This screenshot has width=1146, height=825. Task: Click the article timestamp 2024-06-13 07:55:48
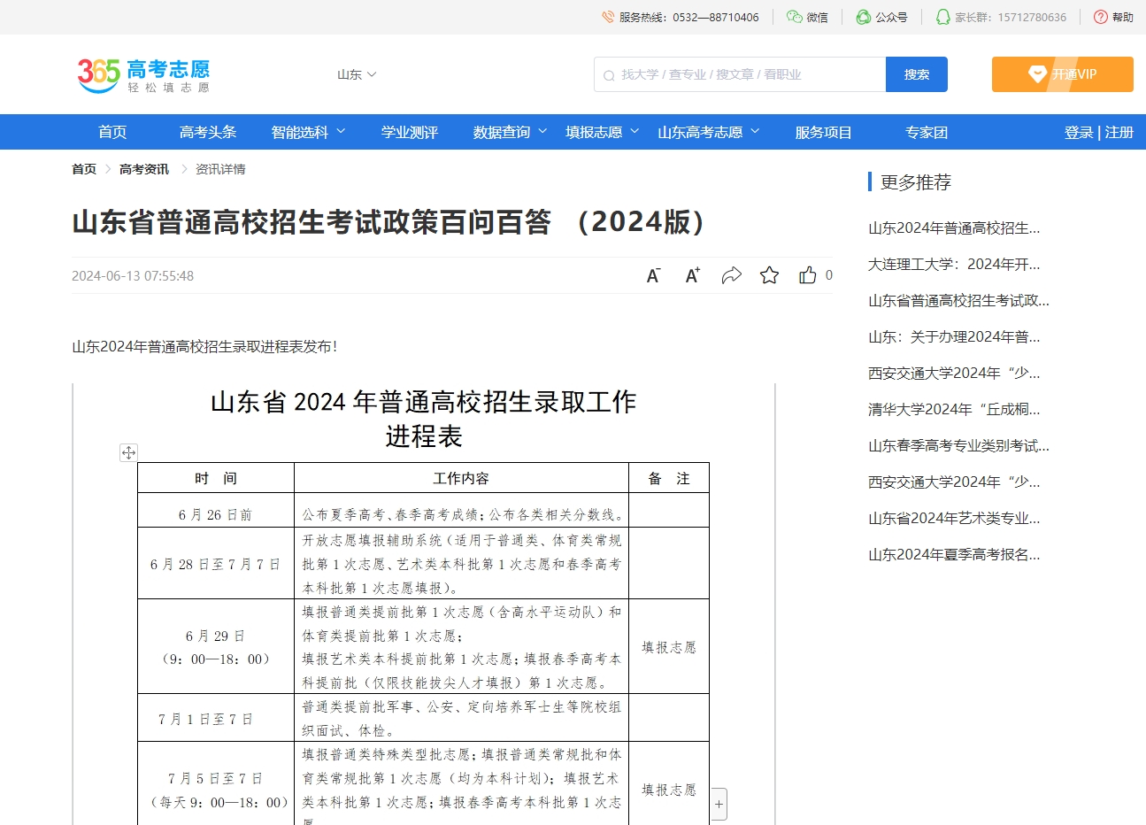coord(133,275)
